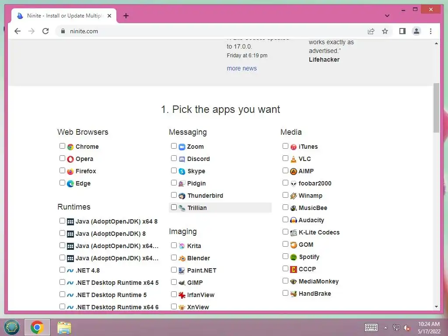Click the page vertical scrollbar thumb
The image size is (448, 336).
point(436,108)
